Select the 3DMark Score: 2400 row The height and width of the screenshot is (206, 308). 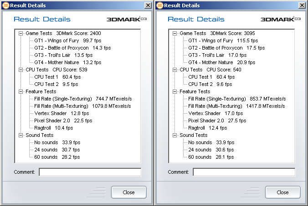pyautogui.click(x=63, y=33)
